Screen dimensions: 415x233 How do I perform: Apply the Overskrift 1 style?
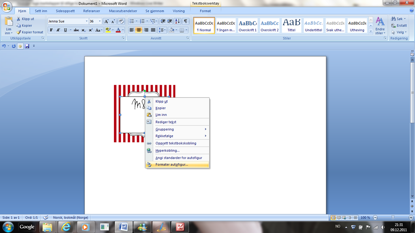coord(248,25)
